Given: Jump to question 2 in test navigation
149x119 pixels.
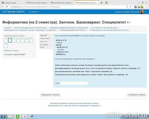Looking at the screenshot, I should pyautogui.click(x=10, y=40).
